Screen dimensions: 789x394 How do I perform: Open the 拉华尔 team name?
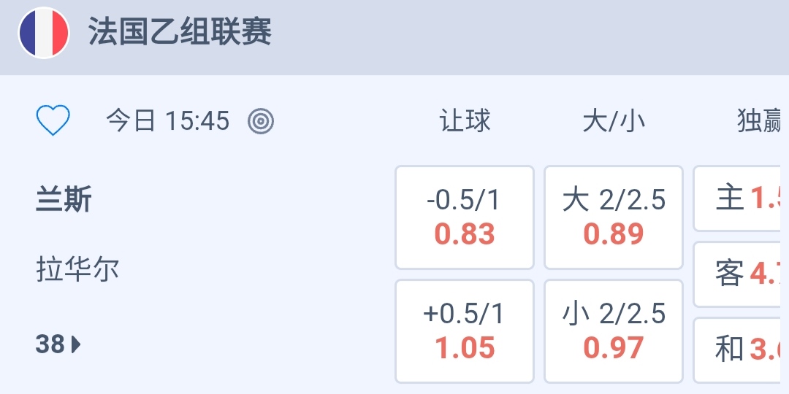77,269
